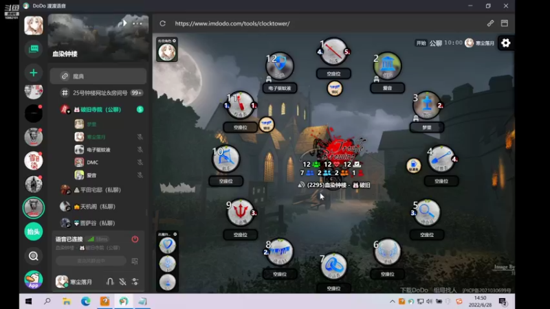This screenshot has height=309, width=550.
Task: Open File Explorer from taskbar
Action: click(67, 301)
